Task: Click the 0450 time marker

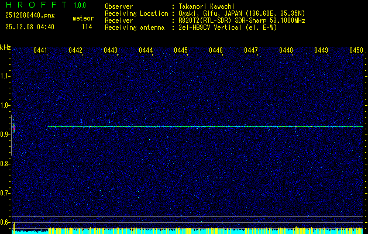Action: pyautogui.click(x=356, y=50)
